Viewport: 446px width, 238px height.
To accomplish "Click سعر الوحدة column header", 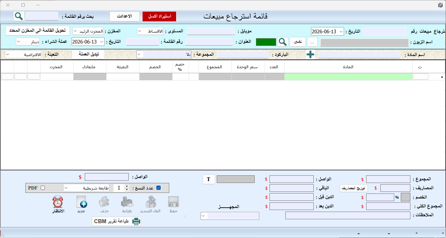I will pos(248,67).
